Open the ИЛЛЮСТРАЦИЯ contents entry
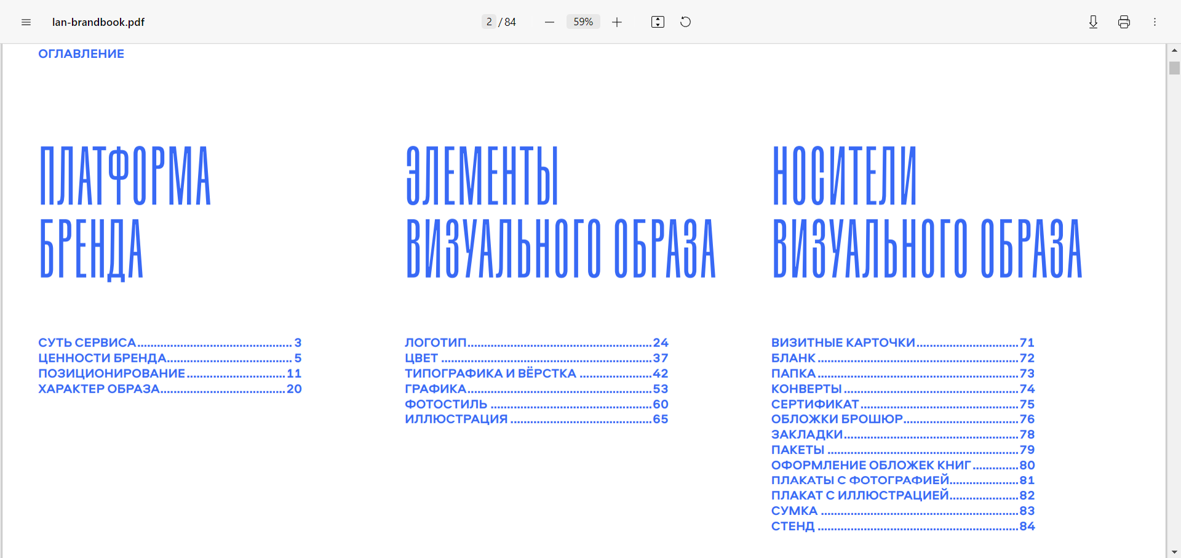1181x558 pixels. [x=536, y=419]
